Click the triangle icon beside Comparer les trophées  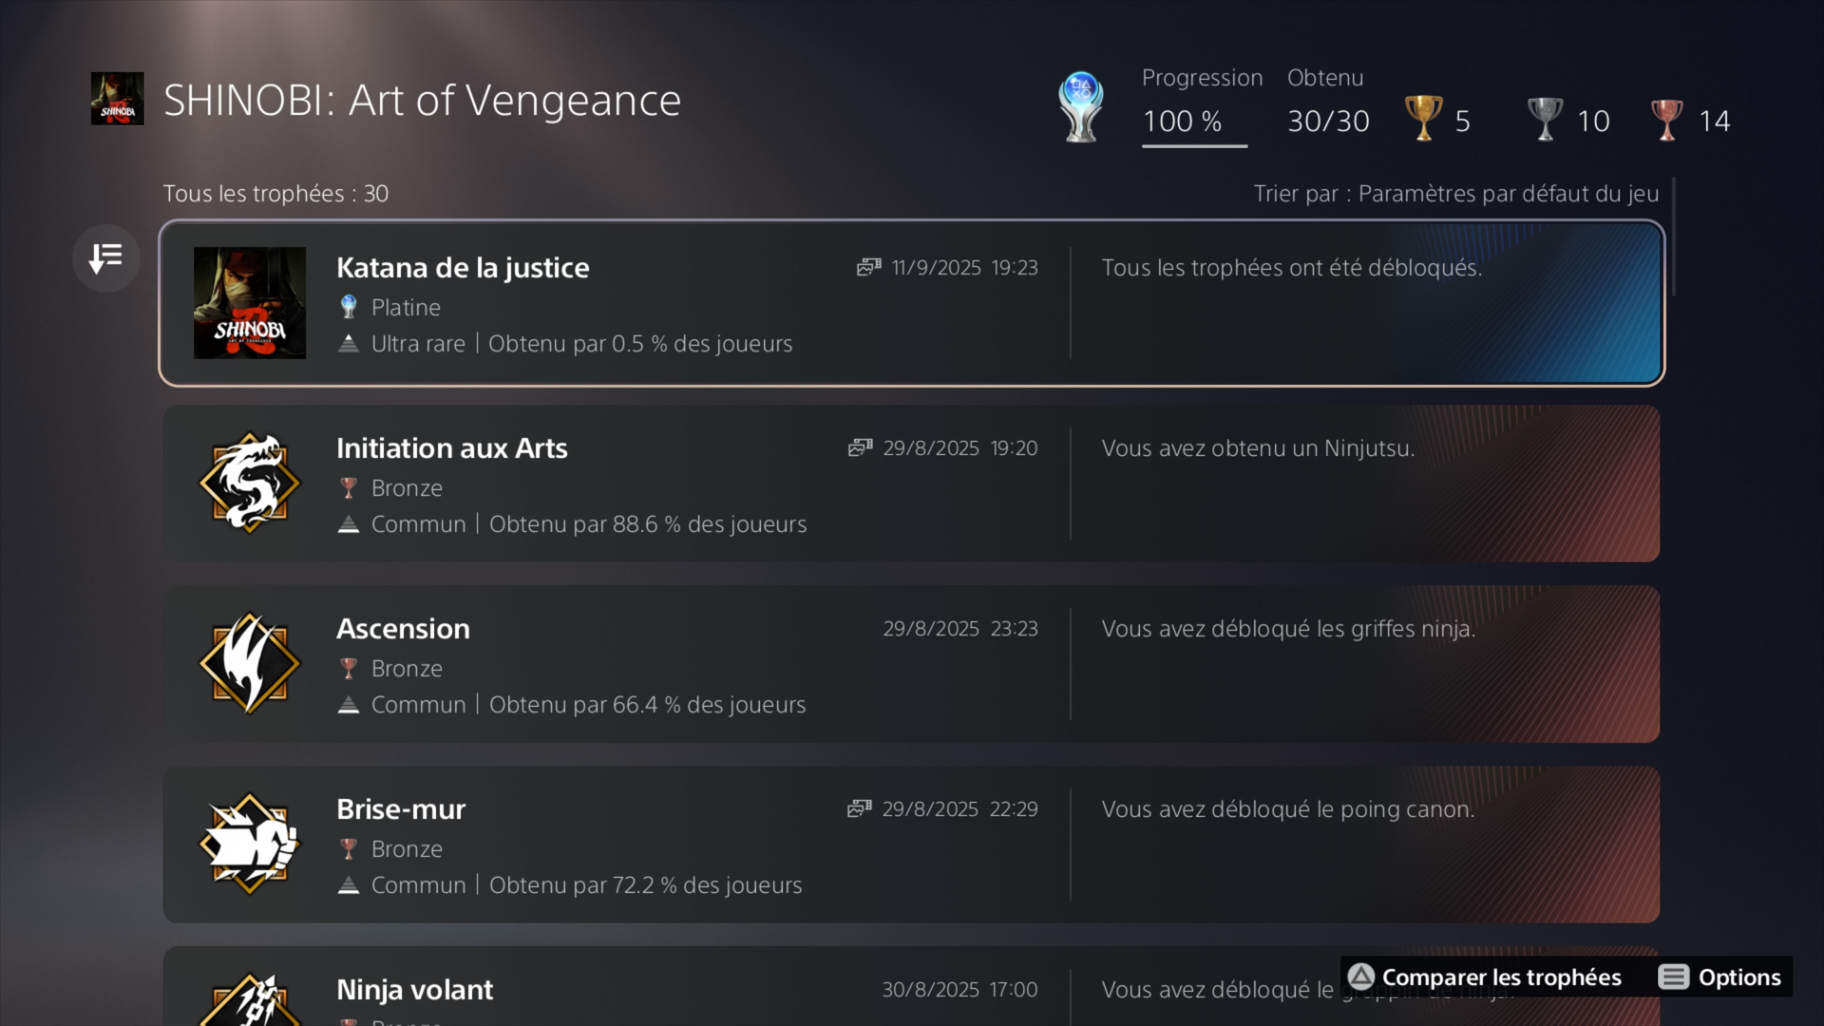click(x=1360, y=977)
